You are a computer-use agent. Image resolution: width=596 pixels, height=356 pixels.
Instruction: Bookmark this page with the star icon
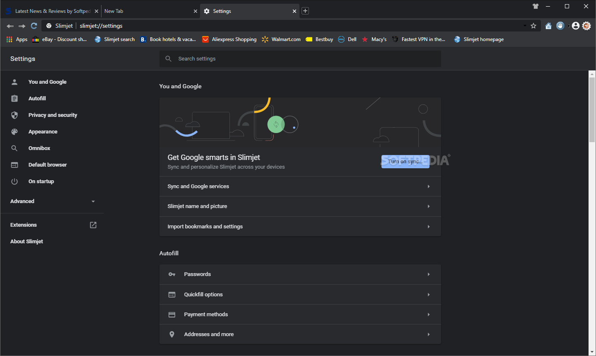coord(533,26)
